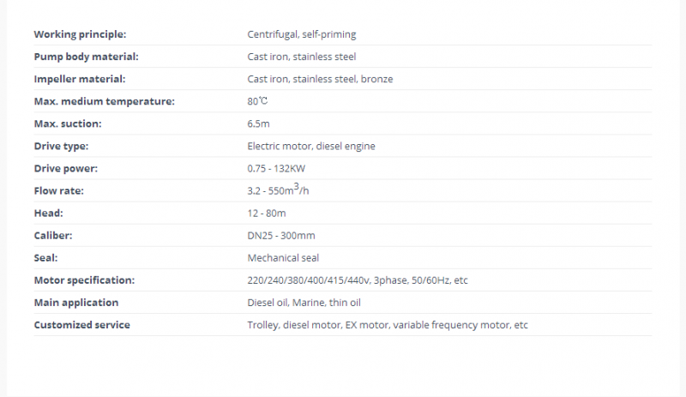The image size is (686, 397).
Task: Click the "Max. medium temperature:" label
Action: point(104,101)
